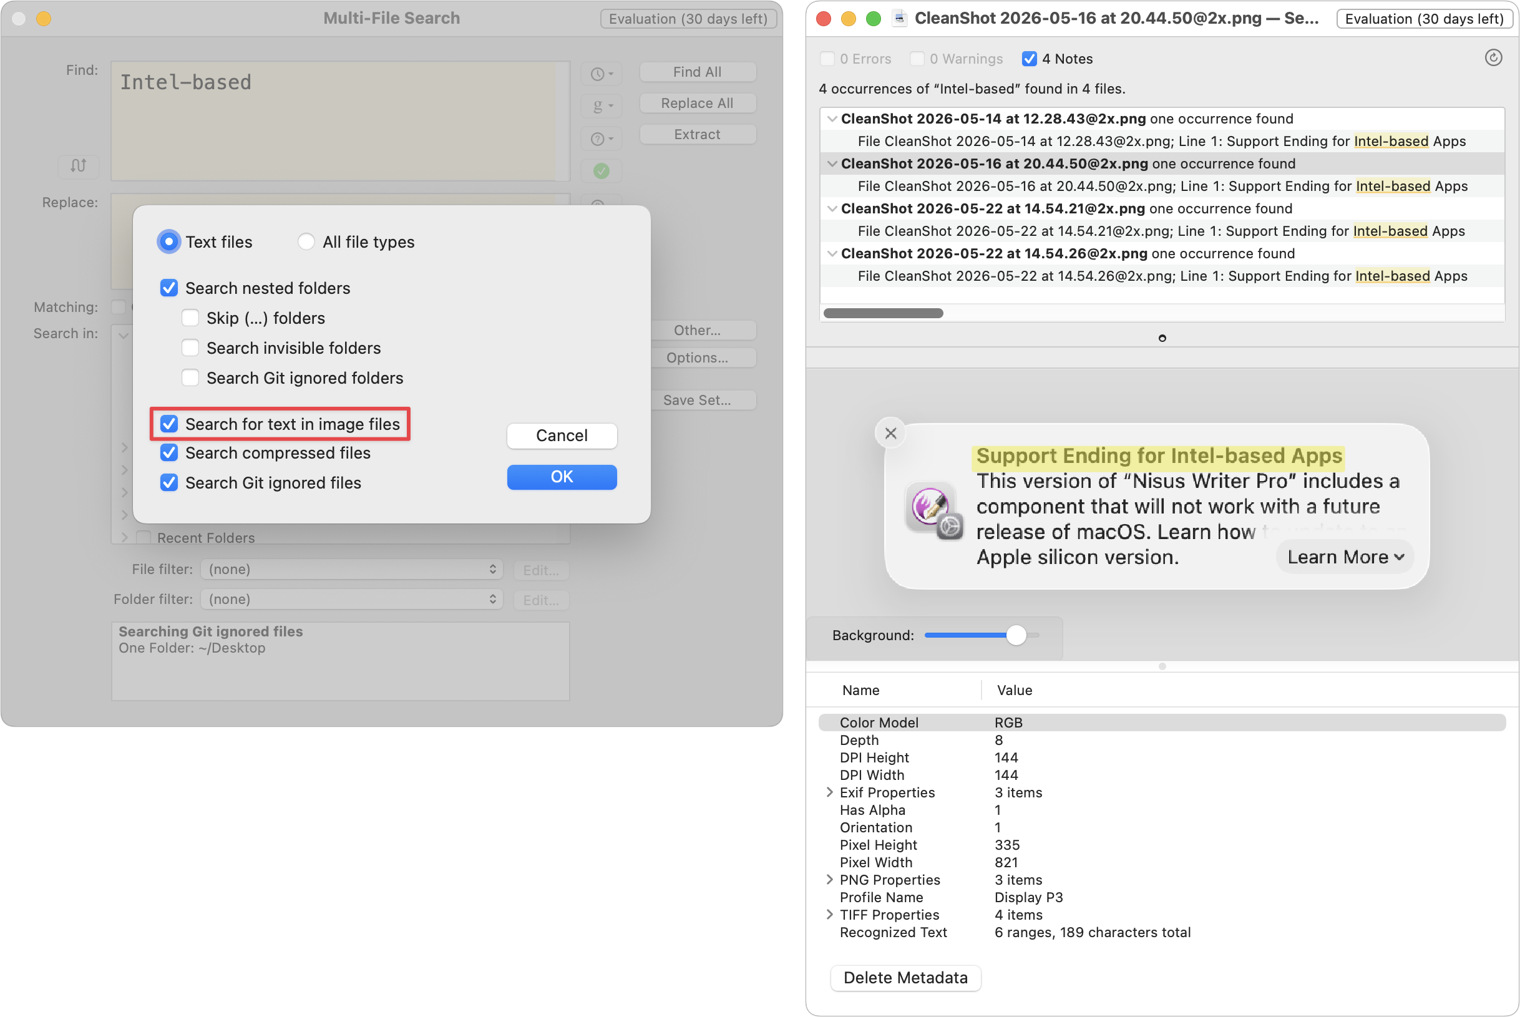This screenshot has width=1520, height=1017.
Task: Click Delete Metadata button
Action: (905, 978)
